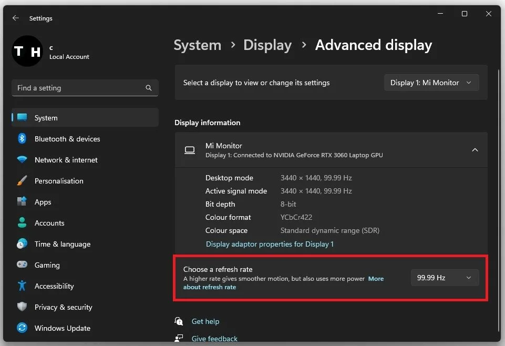Click the TH profile avatar

pyautogui.click(x=27, y=51)
